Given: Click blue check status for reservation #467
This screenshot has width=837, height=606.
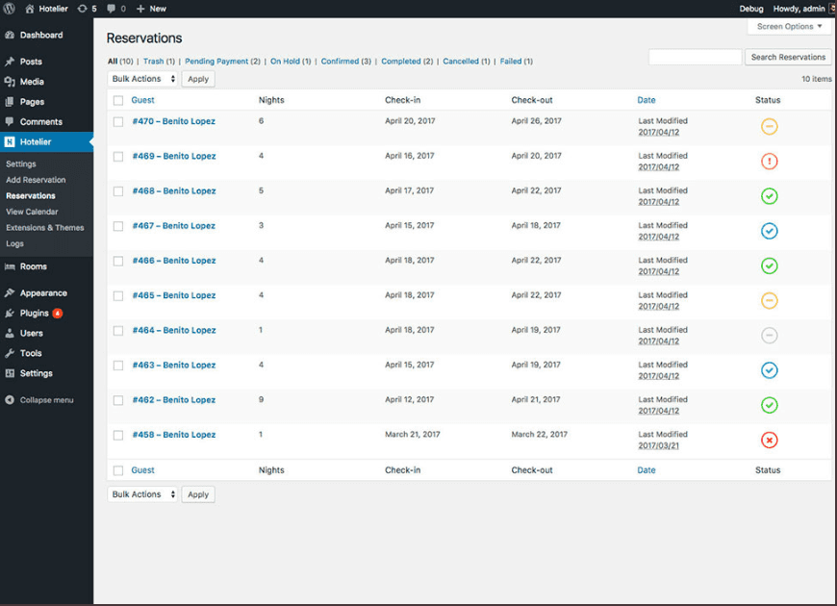Looking at the screenshot, I should (x=769, y=231).
